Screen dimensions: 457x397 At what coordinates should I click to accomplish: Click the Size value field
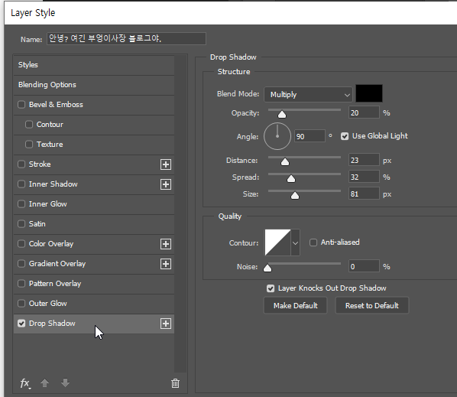(364, 194)
